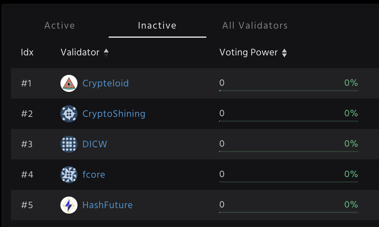Toggle descending order on Voting Power column
The image size is (379, 227).
(284, 54)
